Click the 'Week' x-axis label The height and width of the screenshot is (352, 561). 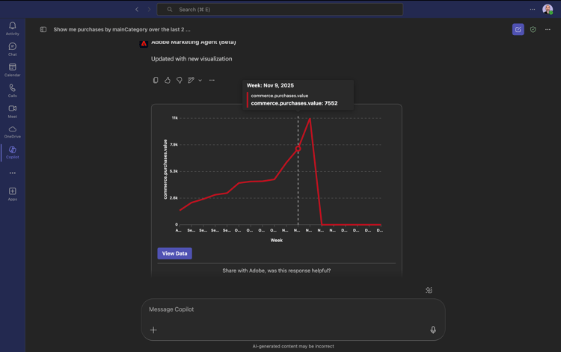(276, 240)
